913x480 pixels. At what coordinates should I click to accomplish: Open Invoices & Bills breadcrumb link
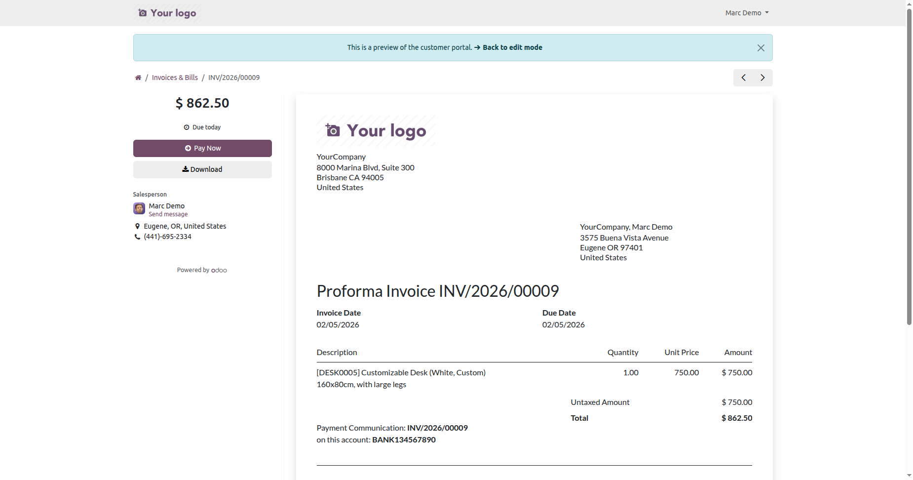click(x=175, y=78)
